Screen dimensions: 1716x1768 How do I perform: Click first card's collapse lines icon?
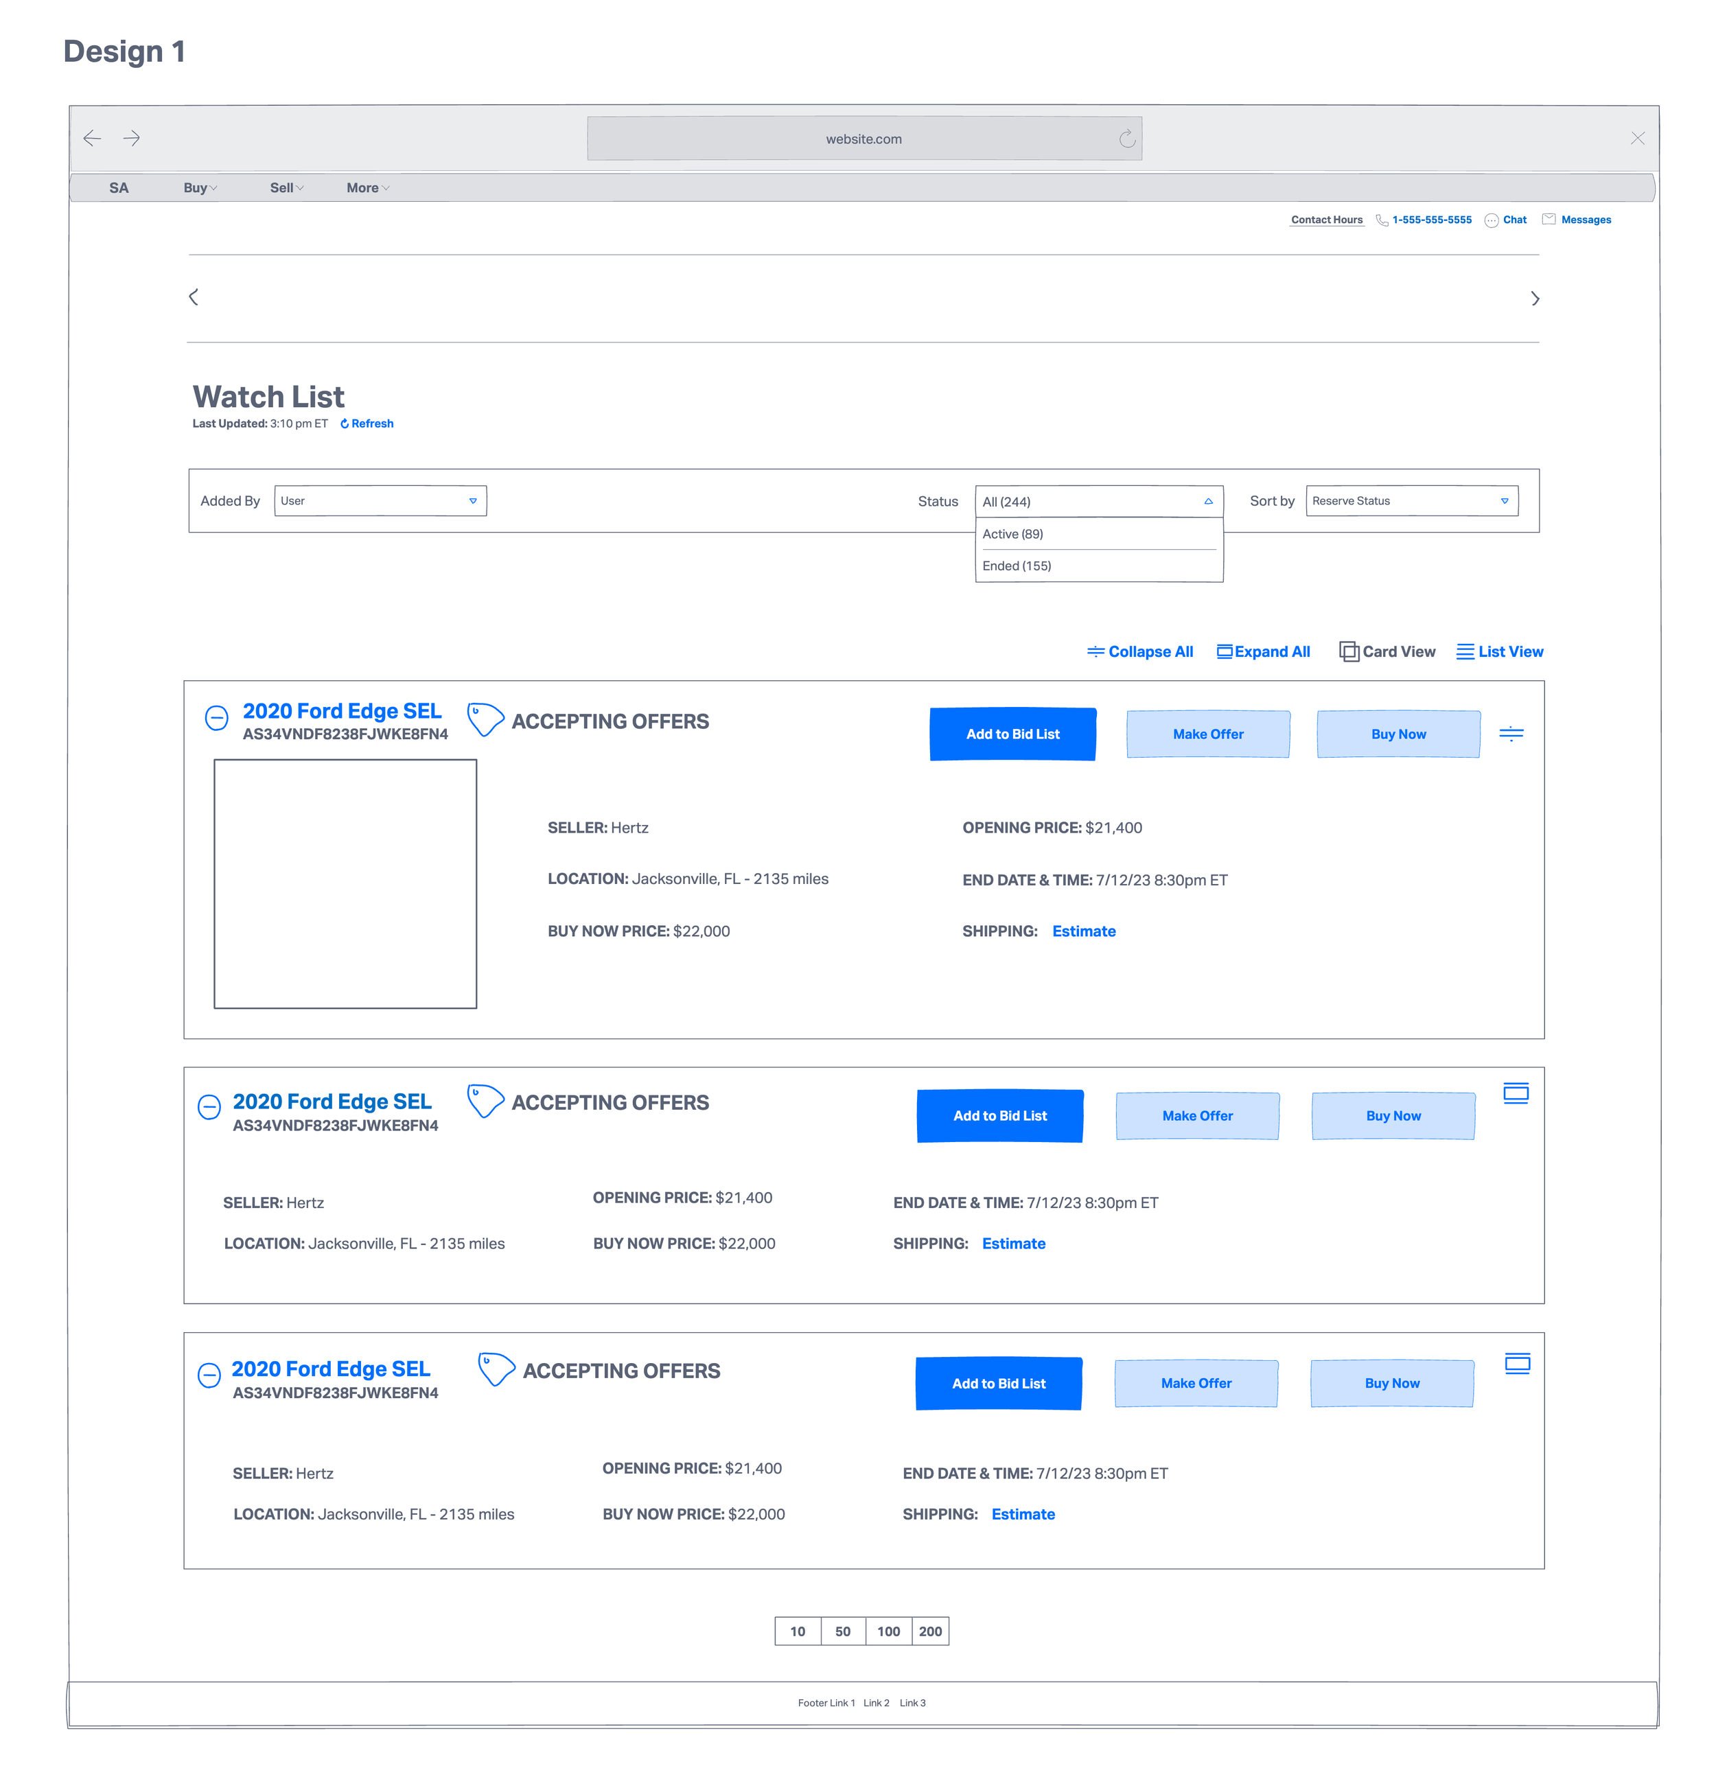pyautogui.click(x=1511, y=734)
